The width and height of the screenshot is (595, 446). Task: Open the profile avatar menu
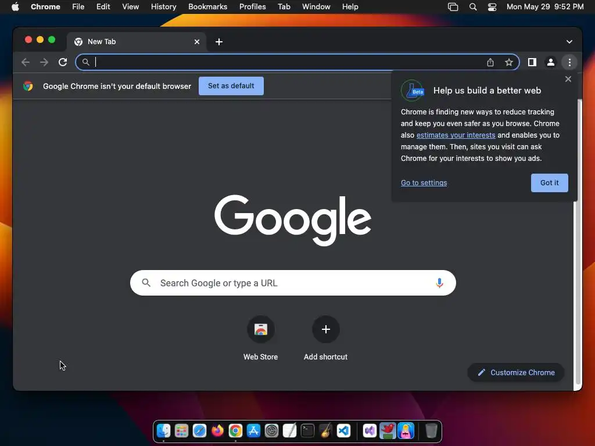pyautogui.click(x=551, y=62)
